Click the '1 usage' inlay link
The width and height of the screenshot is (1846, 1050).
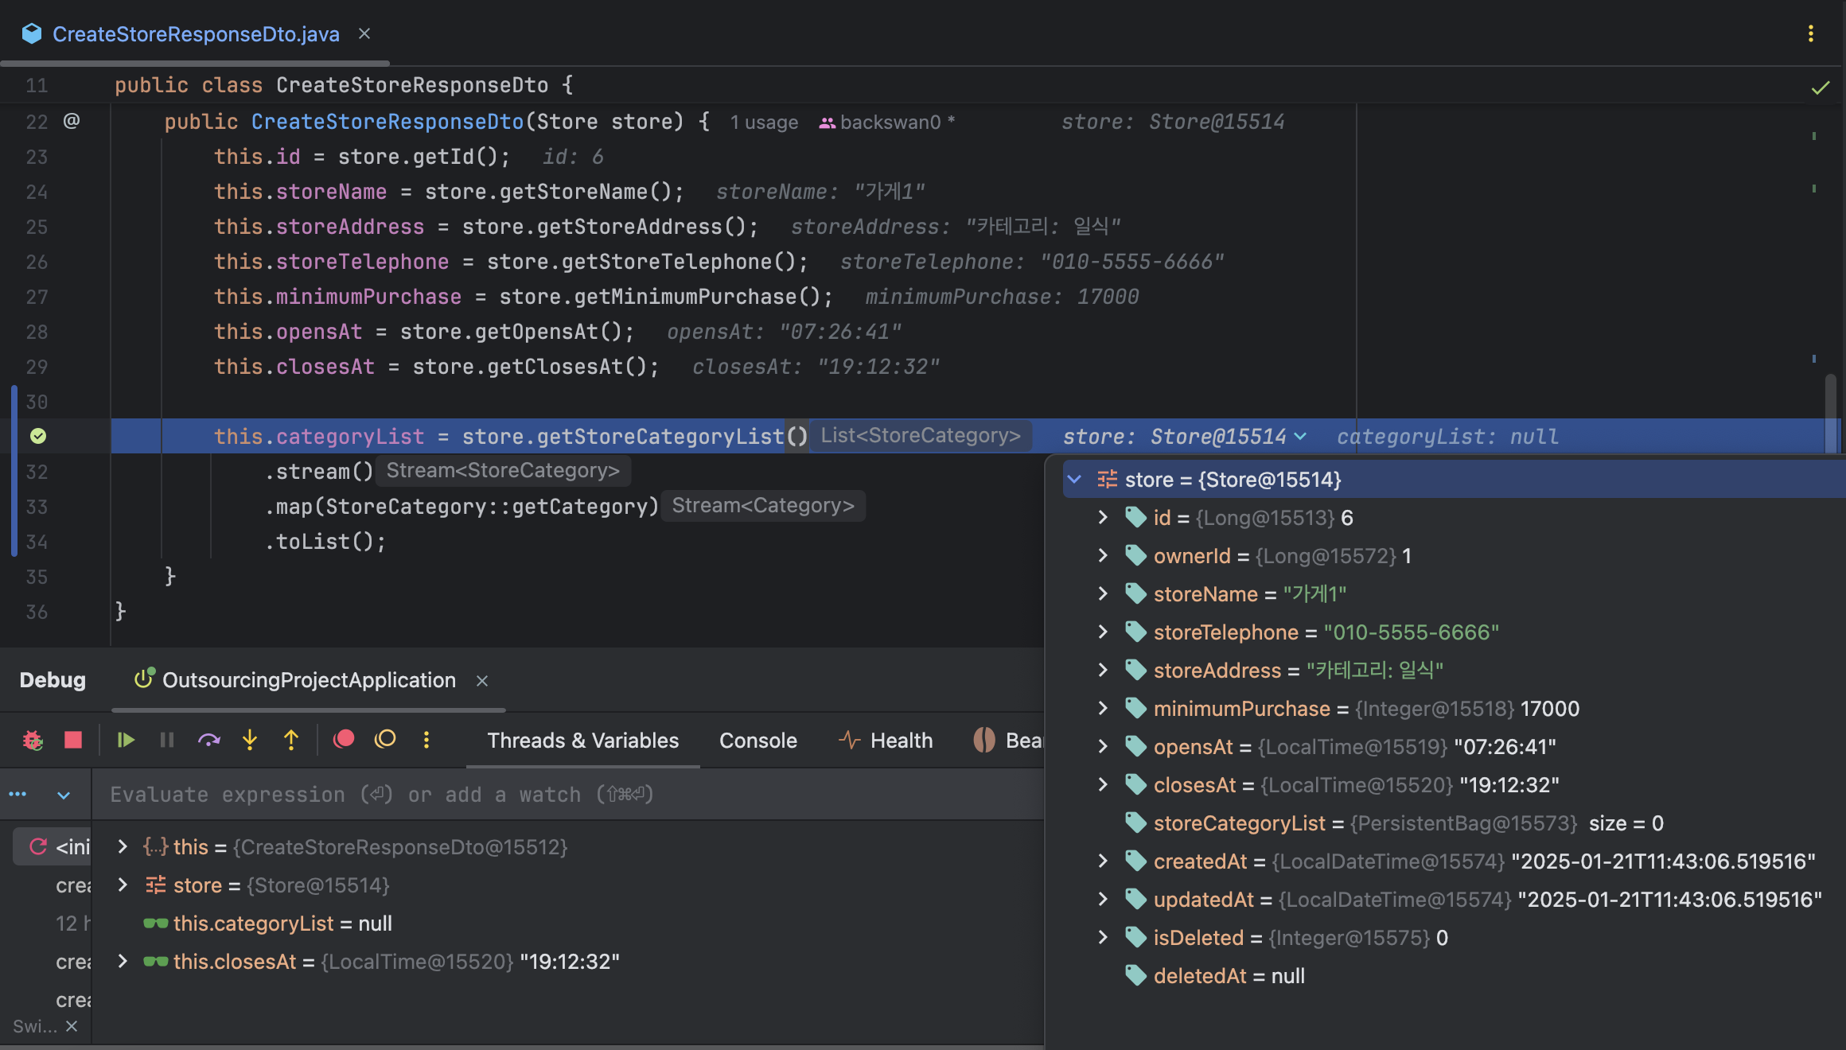point(764,122)
